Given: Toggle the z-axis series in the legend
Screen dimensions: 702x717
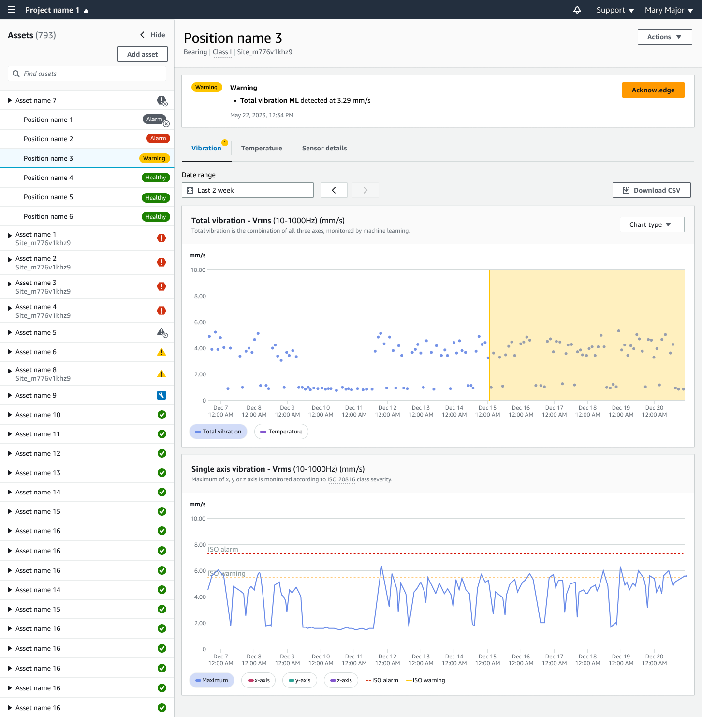Looking at the screenshot, I should click(340, 680).
